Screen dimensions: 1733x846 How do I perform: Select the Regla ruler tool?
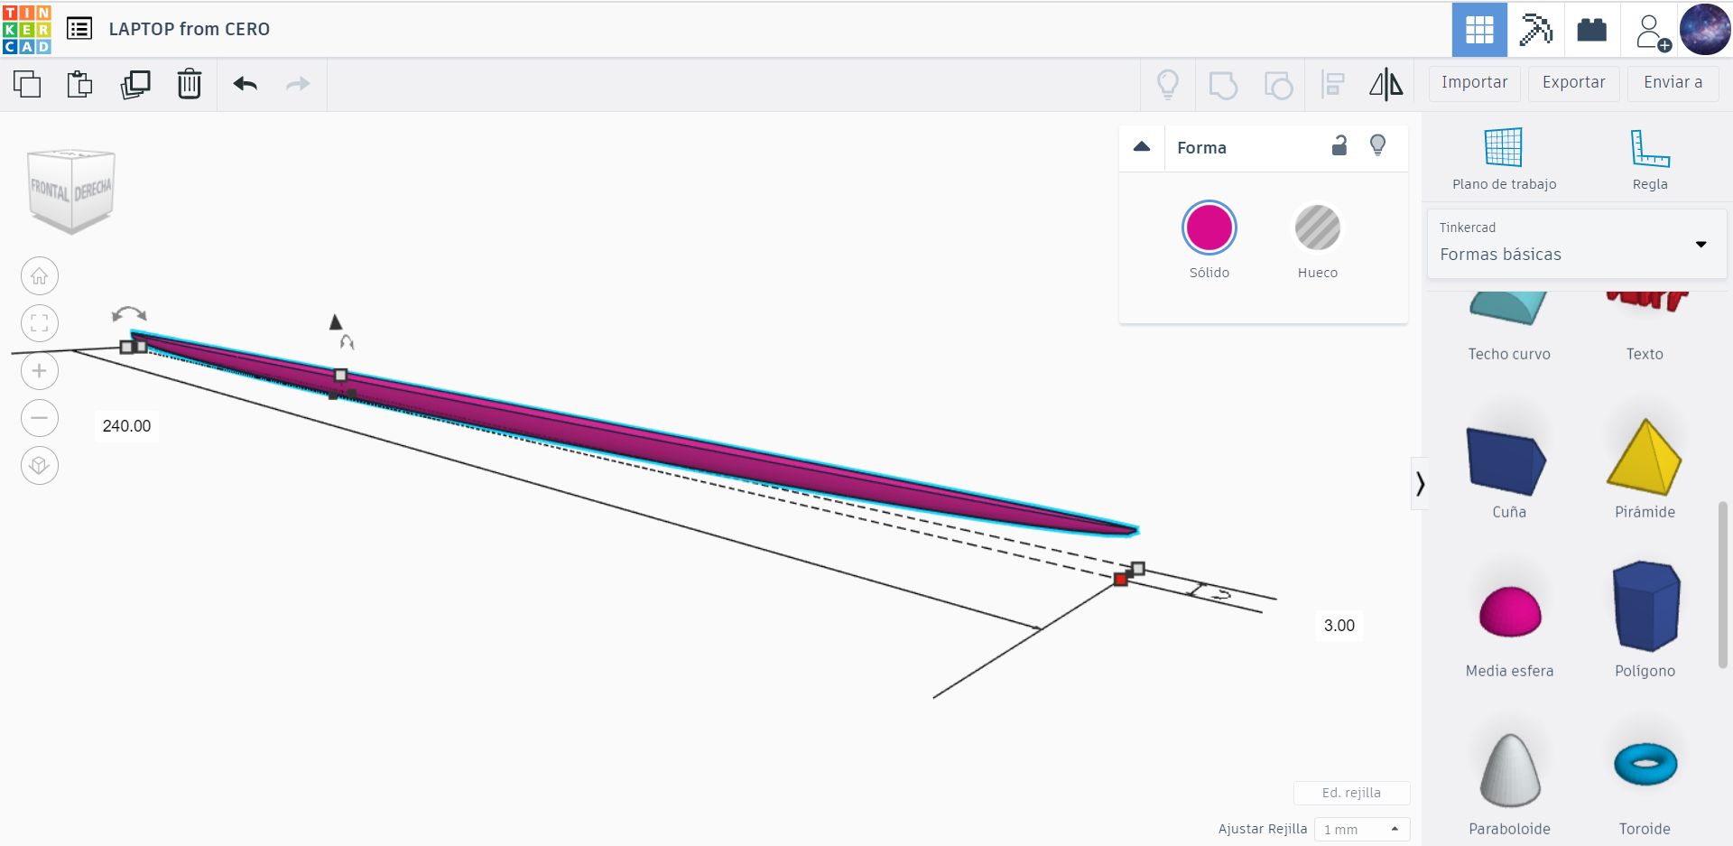tap(1650, 159)
